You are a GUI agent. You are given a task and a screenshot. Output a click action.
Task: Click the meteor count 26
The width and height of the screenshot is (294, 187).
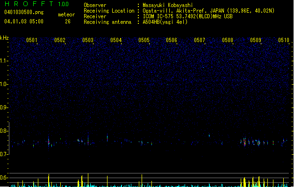tap(68, 22)
